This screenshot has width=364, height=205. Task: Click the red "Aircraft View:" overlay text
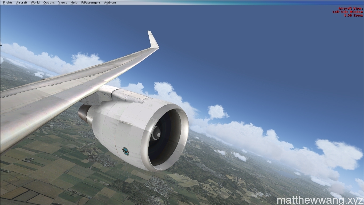(x=351, y=9)
